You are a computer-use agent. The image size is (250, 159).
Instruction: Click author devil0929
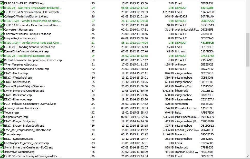point(181,16)
